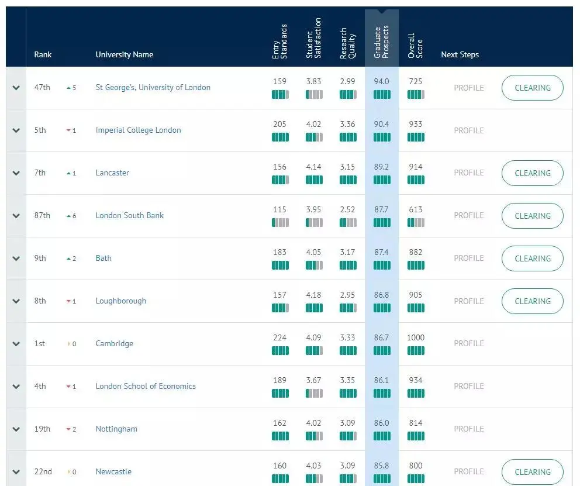Screen dimensions: 580x486
Task: Open CLEARING for Lancaster
Action: (x=532, y=173)
